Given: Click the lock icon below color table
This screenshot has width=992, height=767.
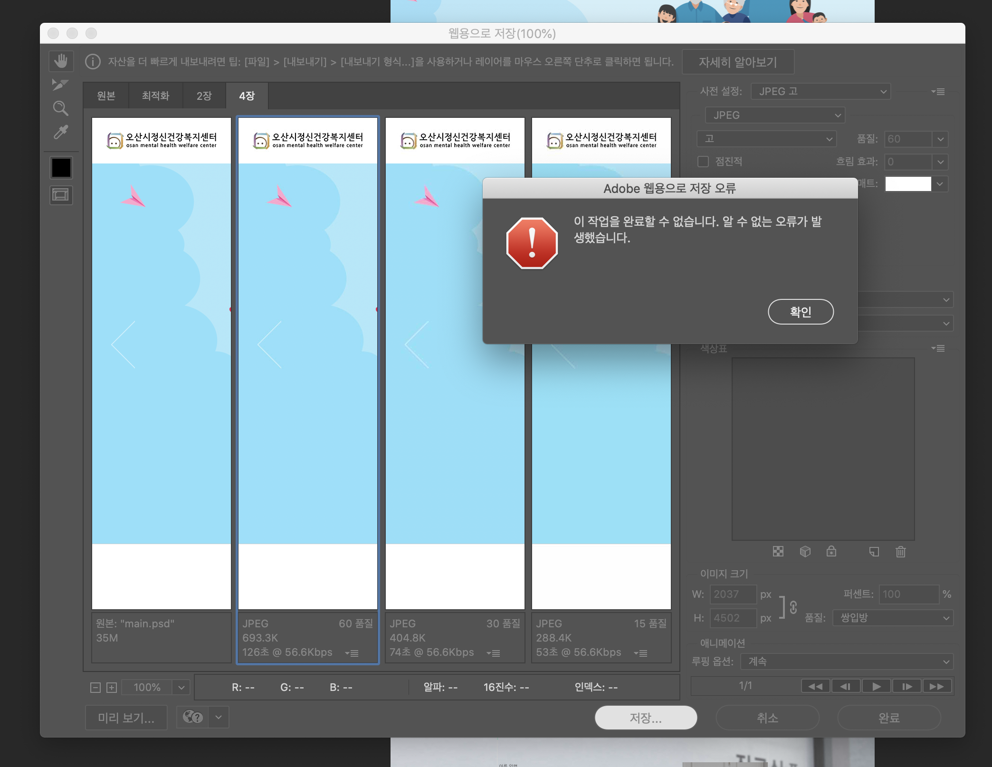Looking at the screenshot, I should [831, 551].
